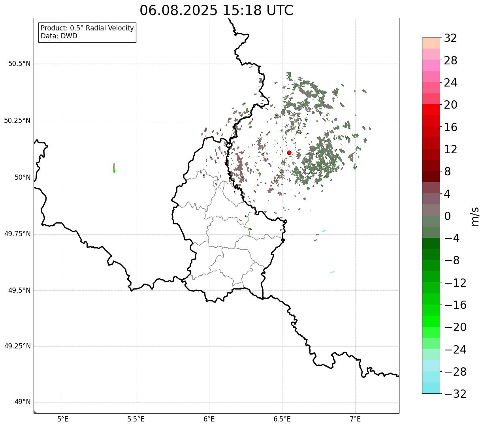Click the 6°E longitude label

click(x=209, y=419)
